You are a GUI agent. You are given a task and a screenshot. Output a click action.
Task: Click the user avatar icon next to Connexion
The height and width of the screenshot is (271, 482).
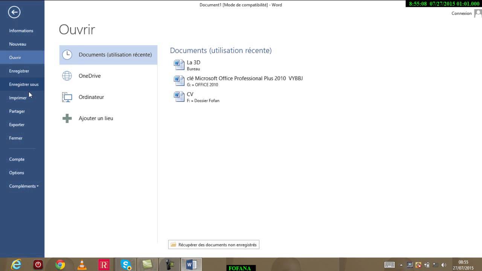click(478, 14)
